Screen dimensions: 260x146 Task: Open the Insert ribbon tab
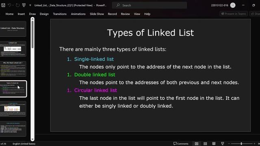(21, 14)
